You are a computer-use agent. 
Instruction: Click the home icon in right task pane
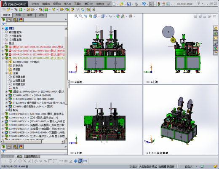click(x=216, y=28)
